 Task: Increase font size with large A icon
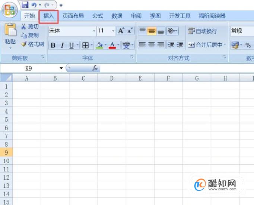point(121,31)
